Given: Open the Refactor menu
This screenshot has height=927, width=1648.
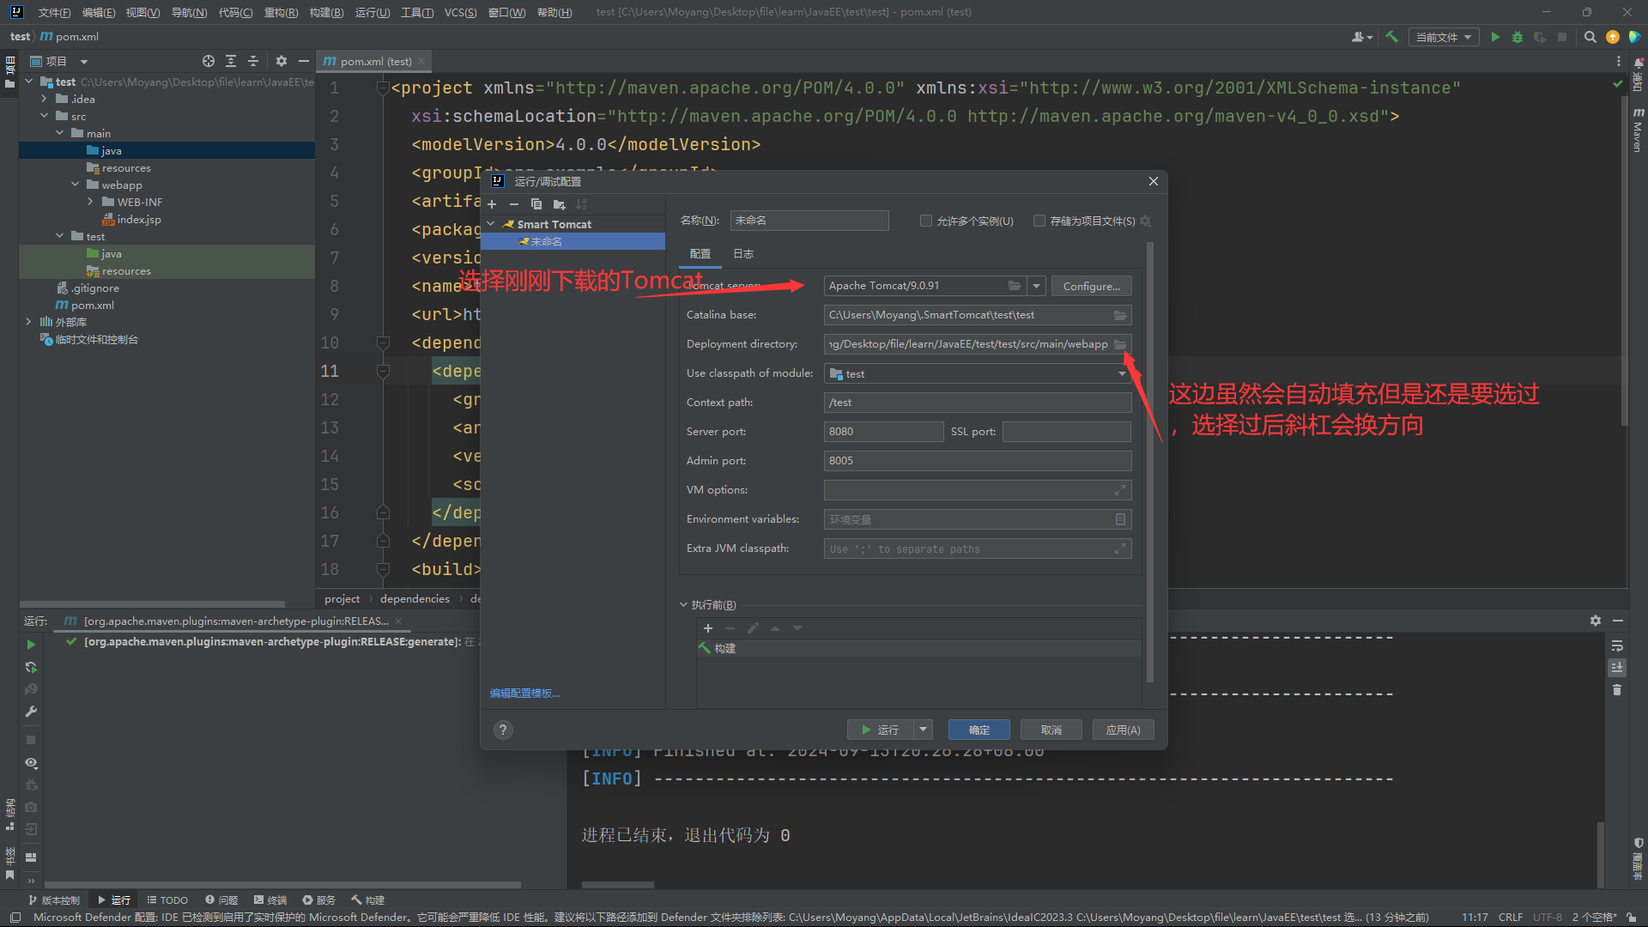Looking at the screenshot, I should pyautogui.click(x=281, y=12).
